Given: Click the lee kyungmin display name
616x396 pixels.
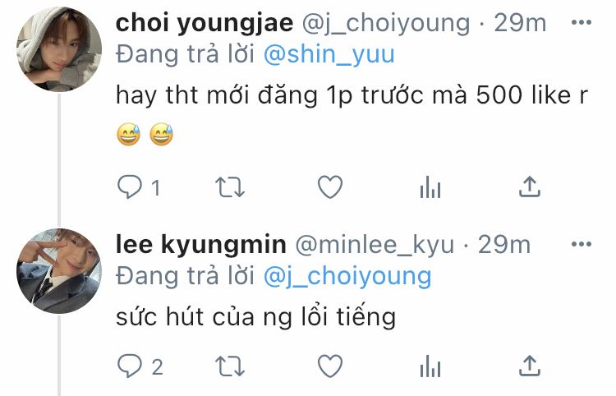Looking at the screenshot, I should [200, 245].
